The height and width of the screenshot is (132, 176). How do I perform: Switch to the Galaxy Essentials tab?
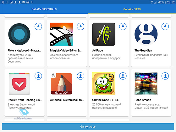click(x=44, y=9)
